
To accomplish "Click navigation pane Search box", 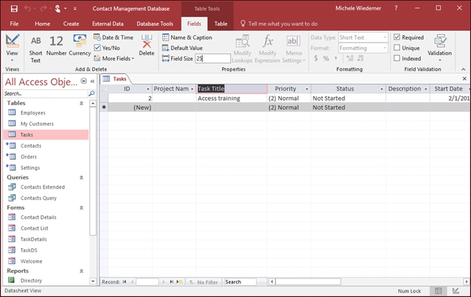I will (x=46, y=94).
